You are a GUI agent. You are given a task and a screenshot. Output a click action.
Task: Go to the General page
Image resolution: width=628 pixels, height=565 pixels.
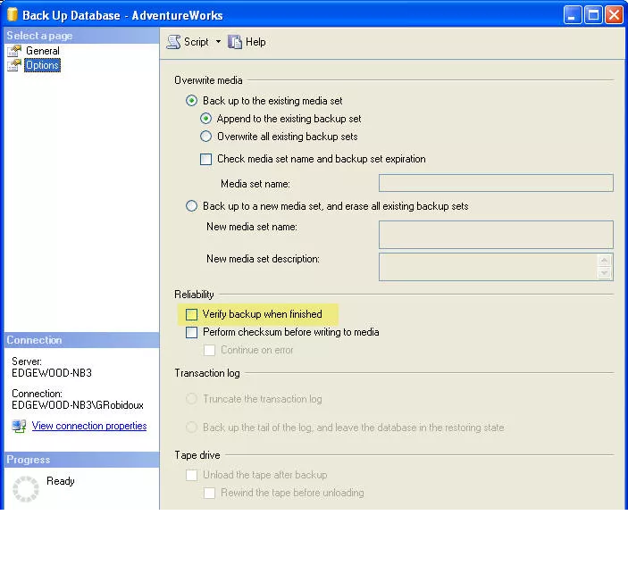(x=43, y=51)
